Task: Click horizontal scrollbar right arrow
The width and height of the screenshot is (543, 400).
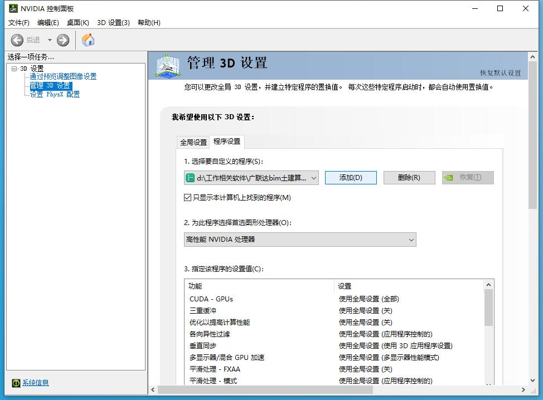Action: [x=523, y=390]
